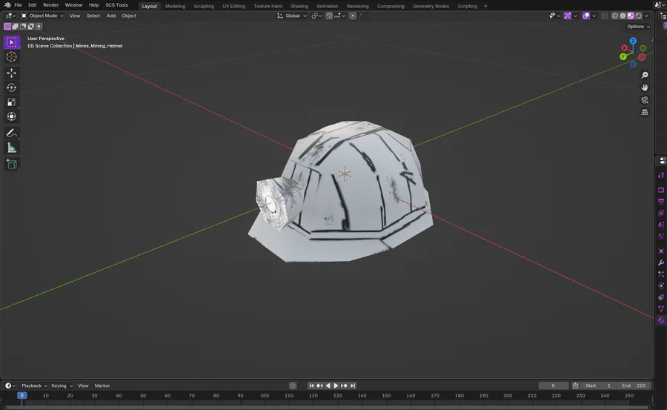Switch to the Modeling workspace tab

175,6
